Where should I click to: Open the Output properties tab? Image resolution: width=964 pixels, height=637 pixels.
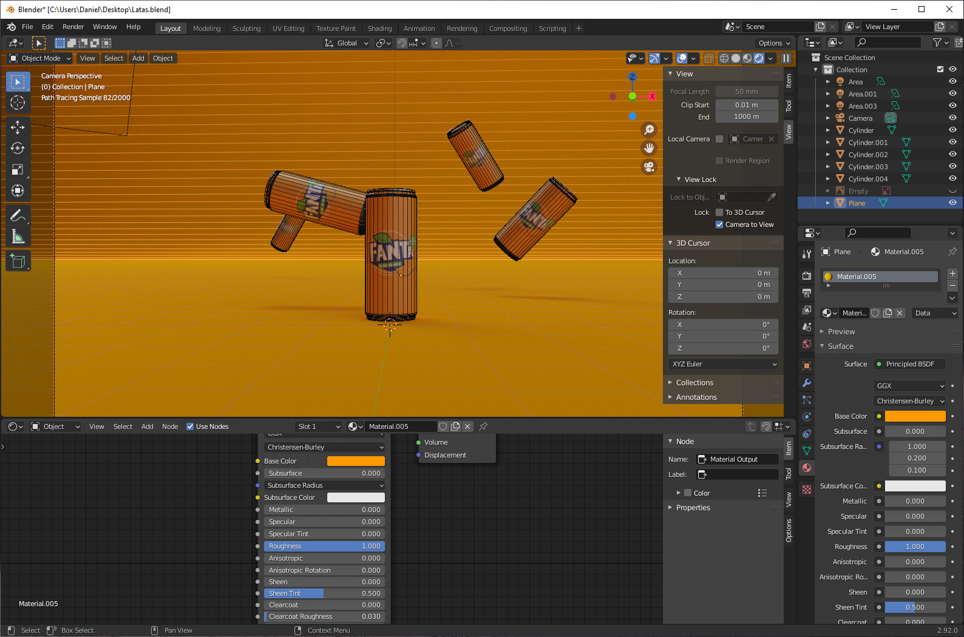pos(807,293)
